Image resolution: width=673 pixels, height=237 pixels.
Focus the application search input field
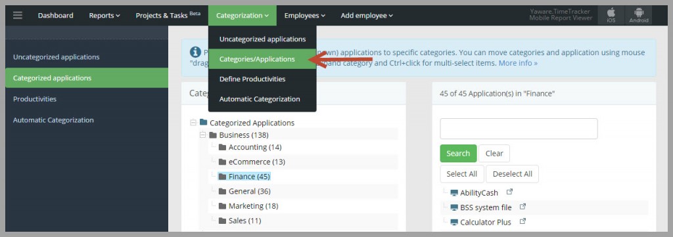pos(519,129)
